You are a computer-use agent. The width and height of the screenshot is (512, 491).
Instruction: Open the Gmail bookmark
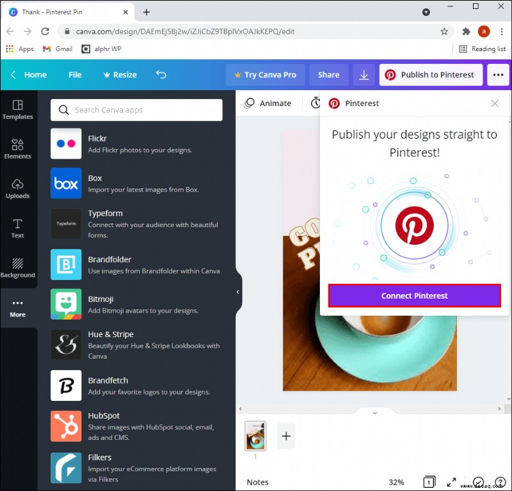point(58,49)
